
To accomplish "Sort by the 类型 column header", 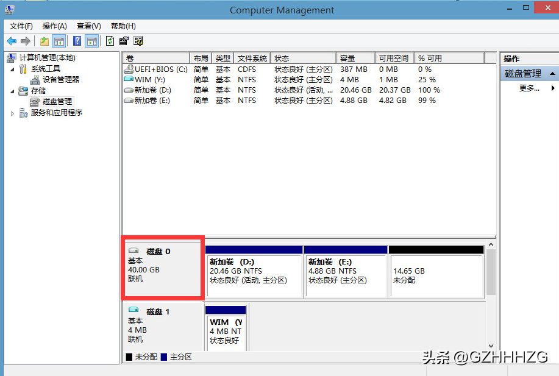I will coord(223,58).
